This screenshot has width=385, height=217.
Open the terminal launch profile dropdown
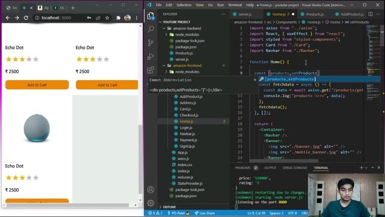pos(366,168)
